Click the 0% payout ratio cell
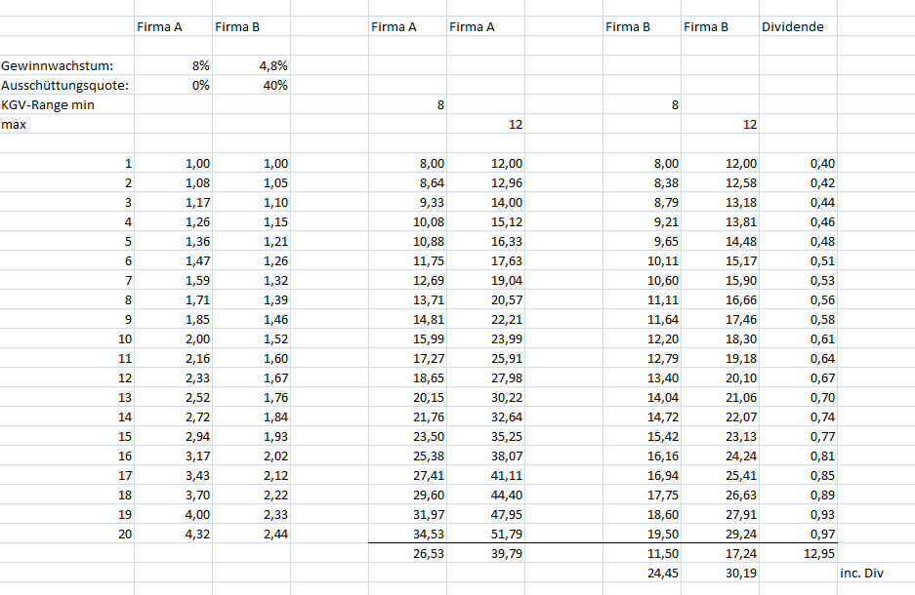 tap(173, 85)
